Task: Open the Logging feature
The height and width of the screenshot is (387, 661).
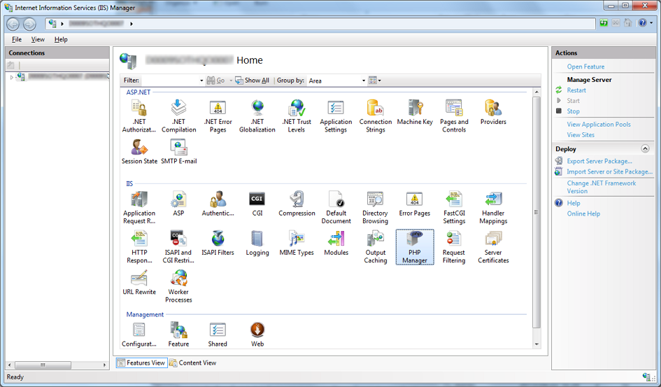Action: (257, 244)
